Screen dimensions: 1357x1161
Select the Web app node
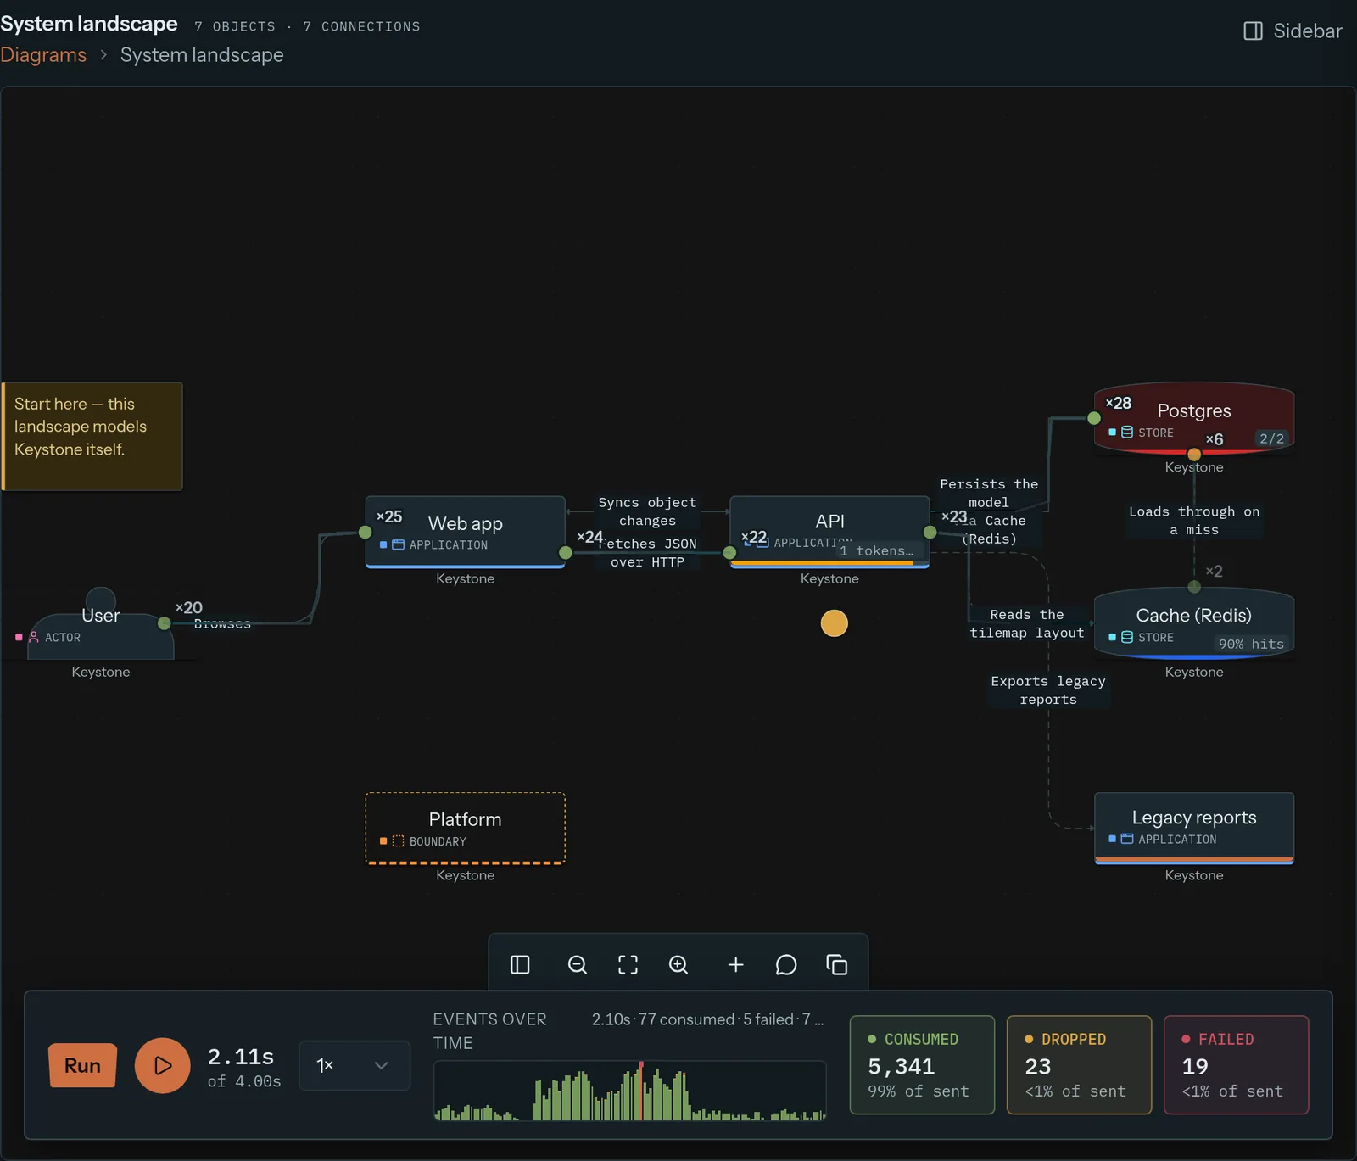[x=466, y=532]
